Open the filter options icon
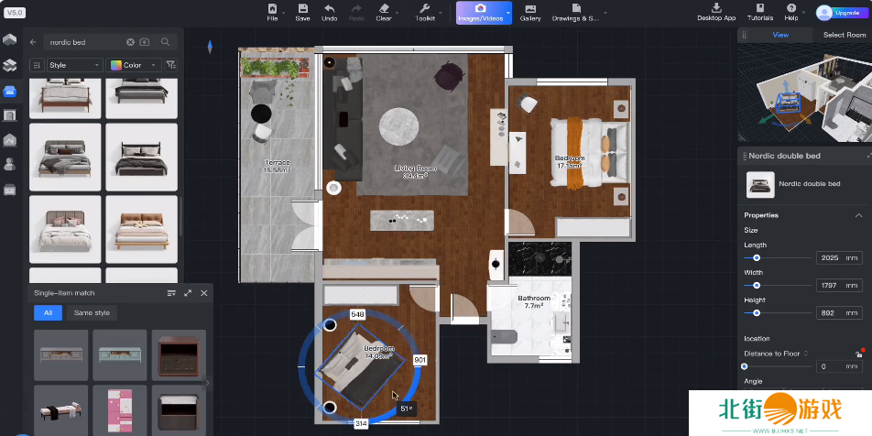The image size is (872, 436). point(171,65)
